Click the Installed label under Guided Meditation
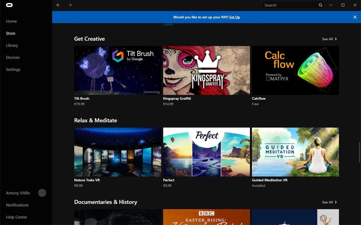This screenshot has width=361, height=225. point(258,186)
